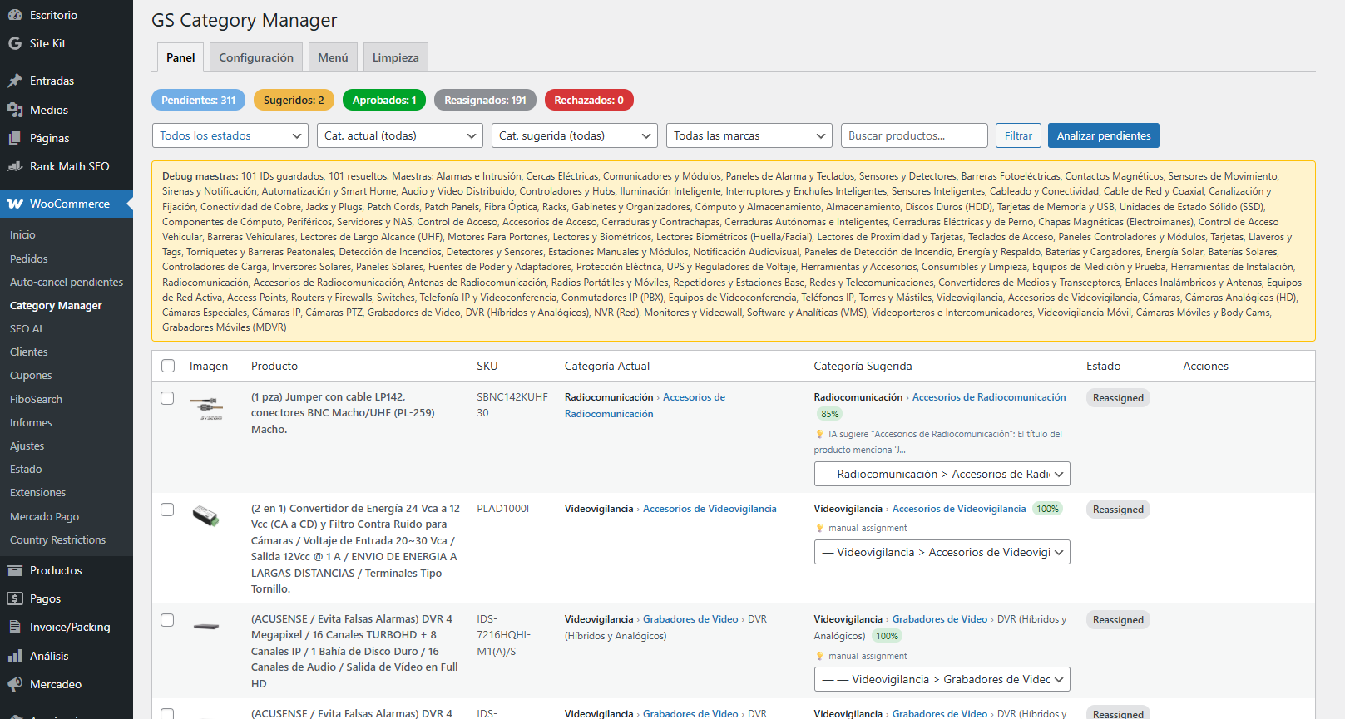Check the Jumper con cable LP142 row checkbox

[167, 398]
